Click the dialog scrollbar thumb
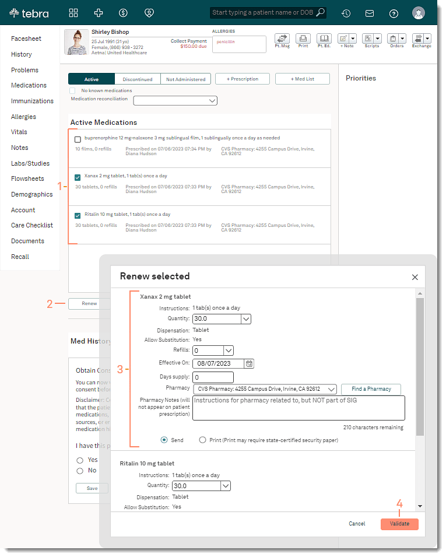Image resolution: width=446 pixels, height=557 pixels. (x=420, y=367)
